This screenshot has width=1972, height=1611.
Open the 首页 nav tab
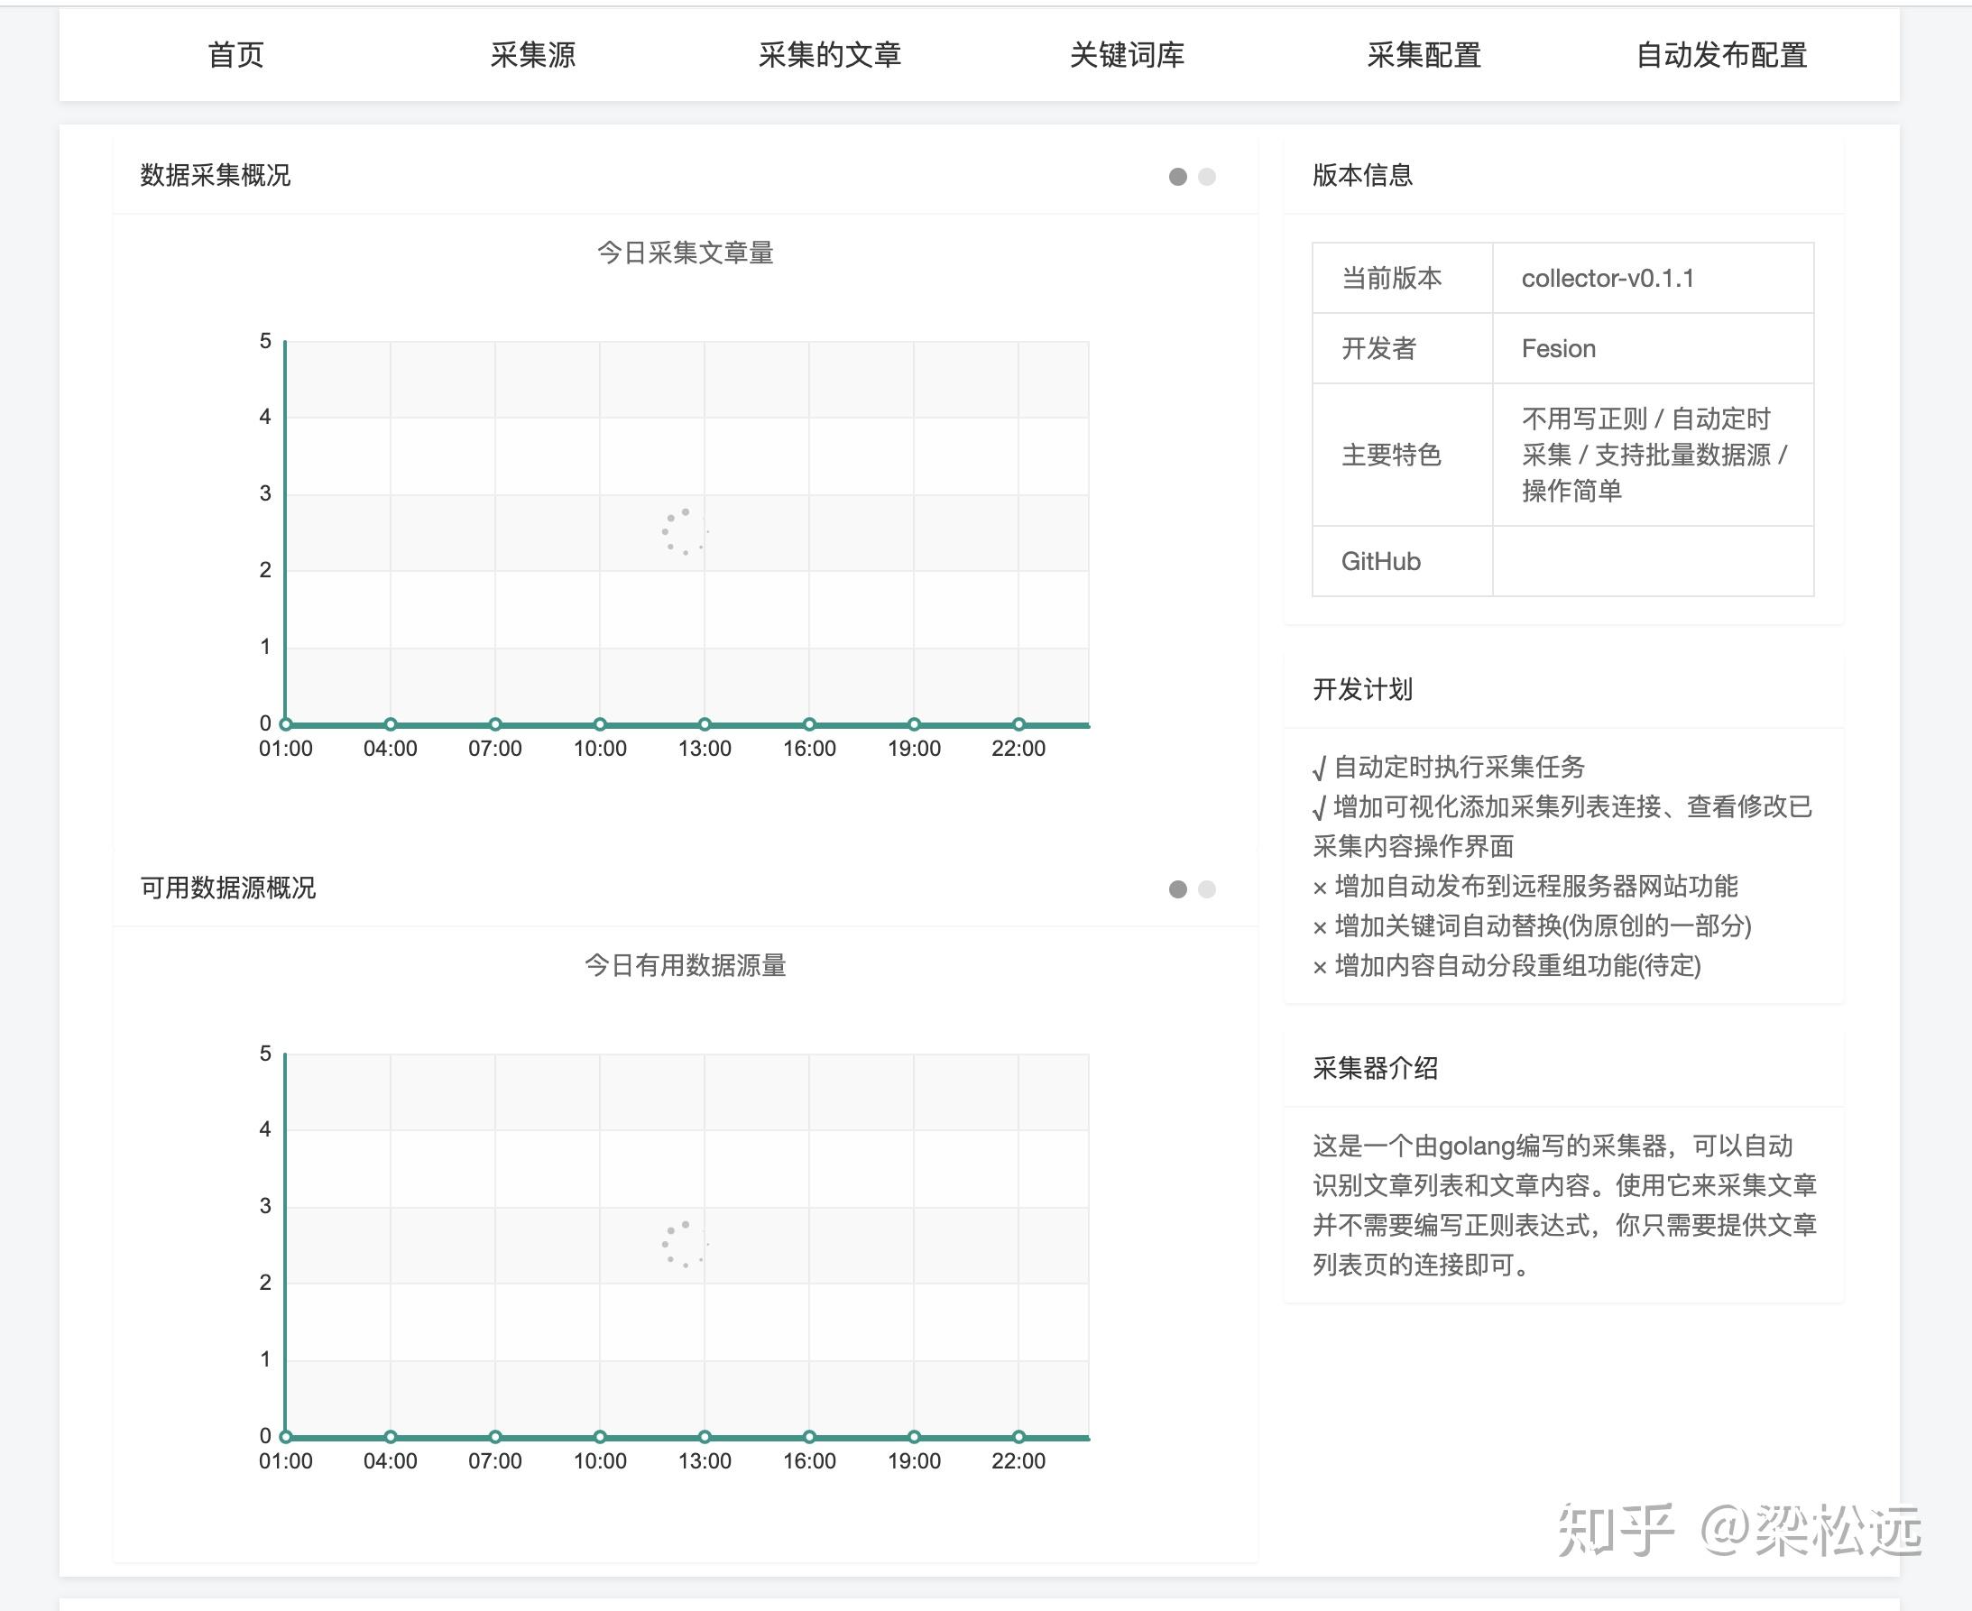tap(235, 56)
